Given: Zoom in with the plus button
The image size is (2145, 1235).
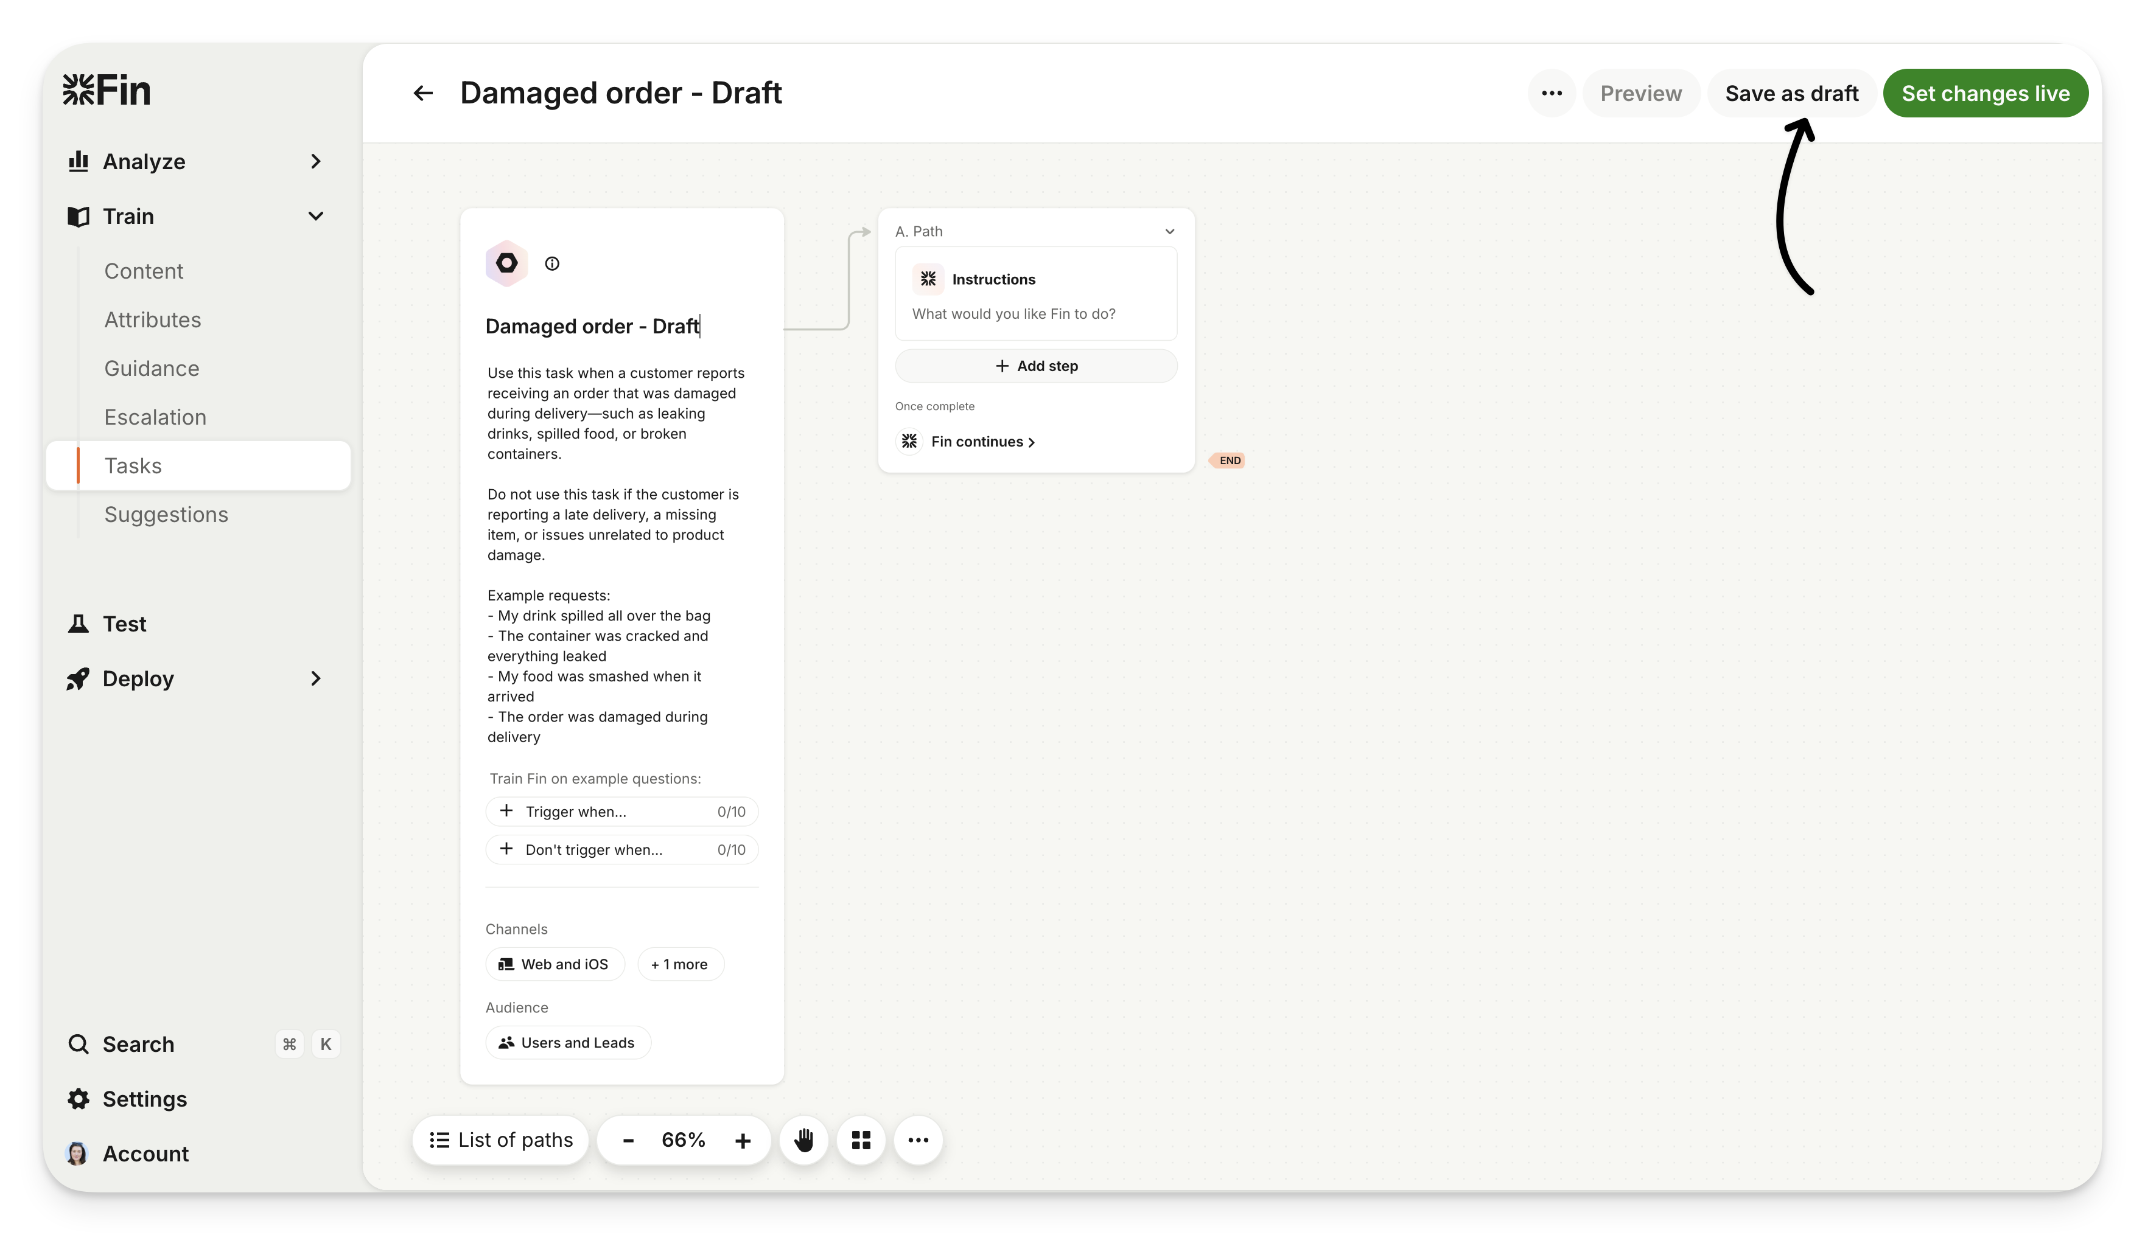Looking at the screenshot, I should pyautogui.click(x=743, y=1141).
